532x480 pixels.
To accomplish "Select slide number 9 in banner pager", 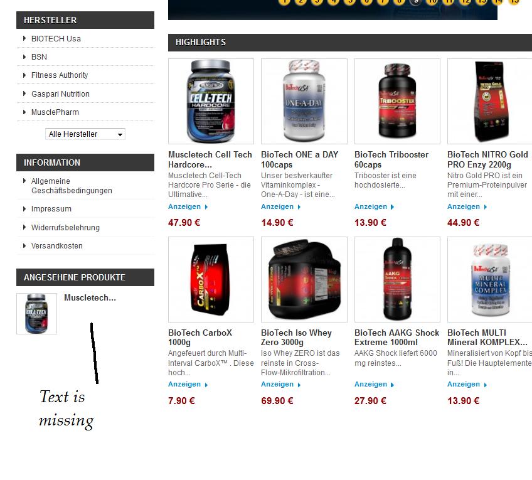I will pos(415,2).
